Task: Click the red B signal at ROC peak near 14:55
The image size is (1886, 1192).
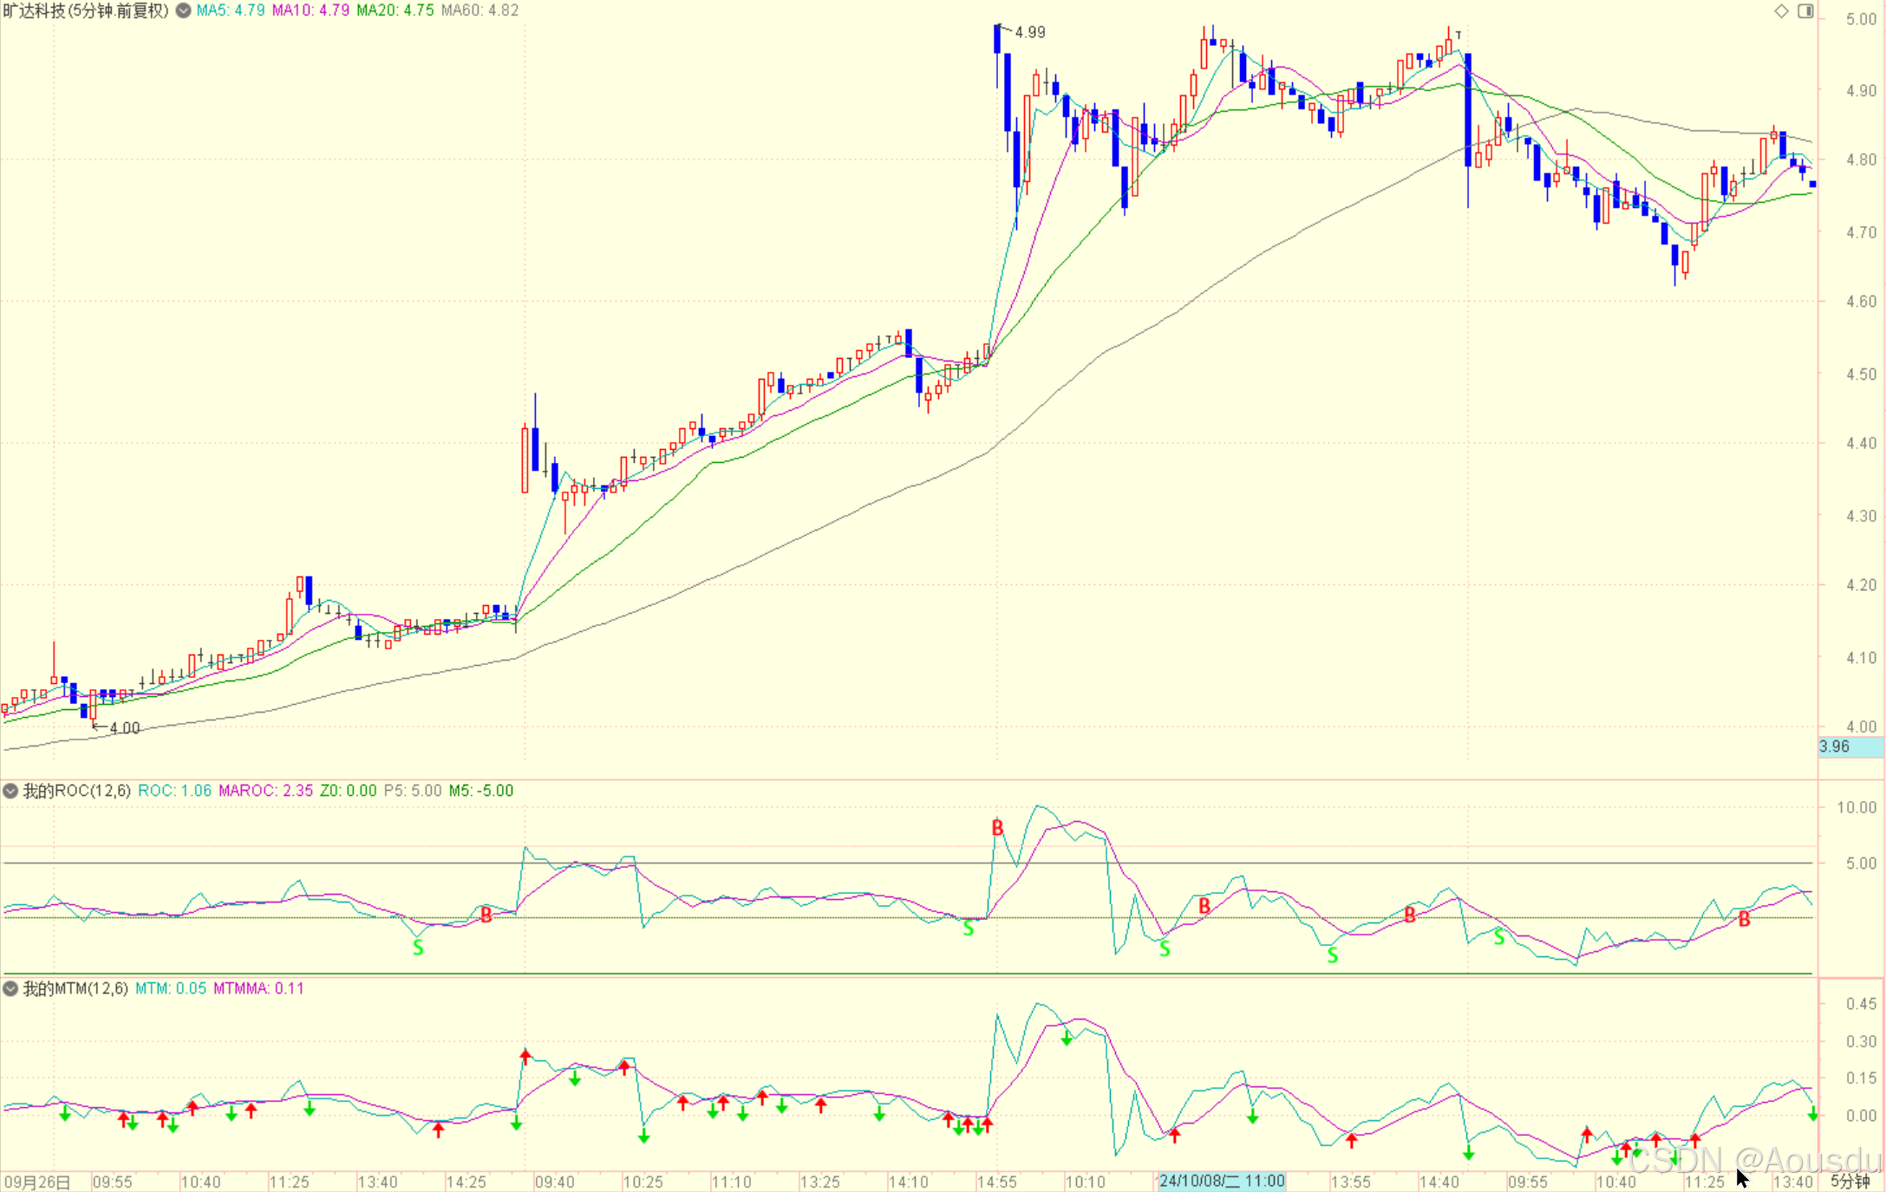Action: (997, 828)
